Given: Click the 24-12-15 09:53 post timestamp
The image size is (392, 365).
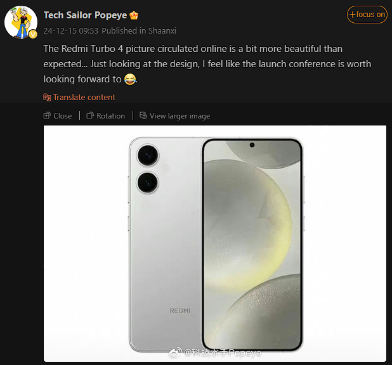Looking at the screenshot, I should click(70, 30).
